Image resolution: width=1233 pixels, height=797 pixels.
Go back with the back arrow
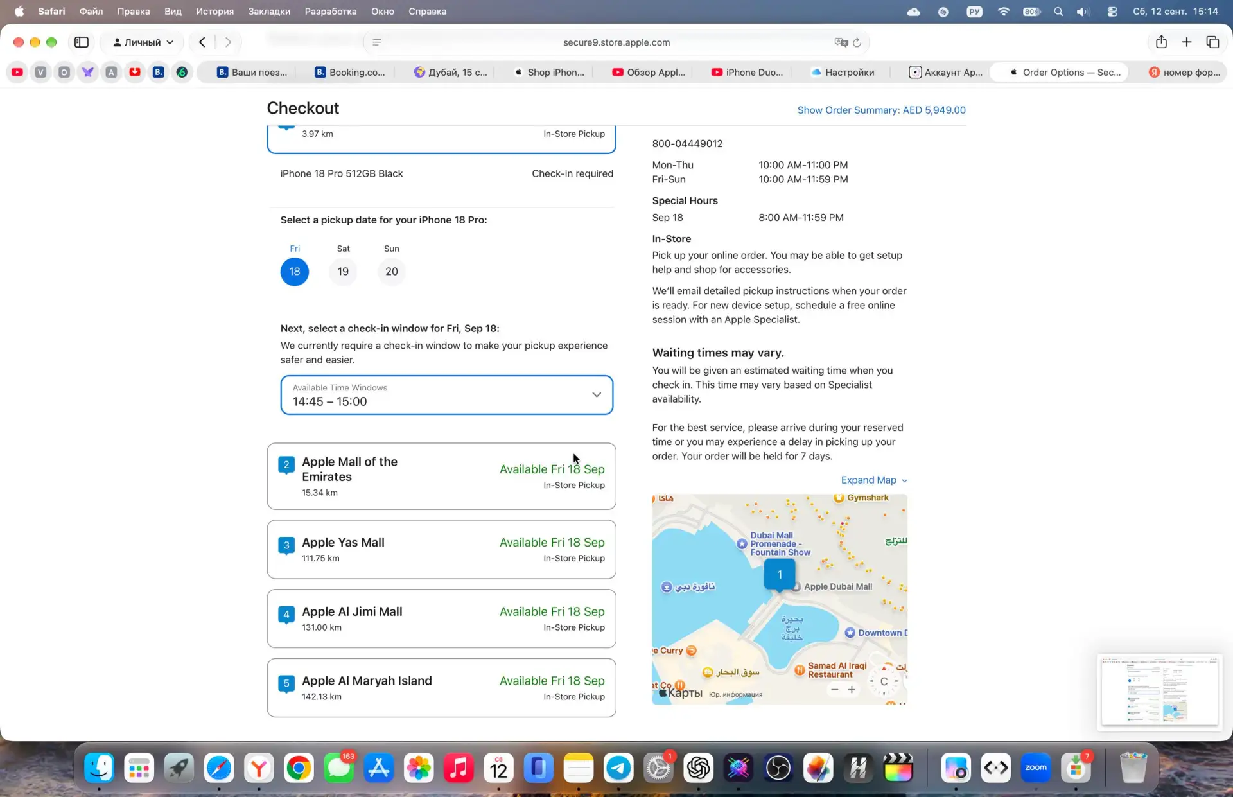(202, 42)
